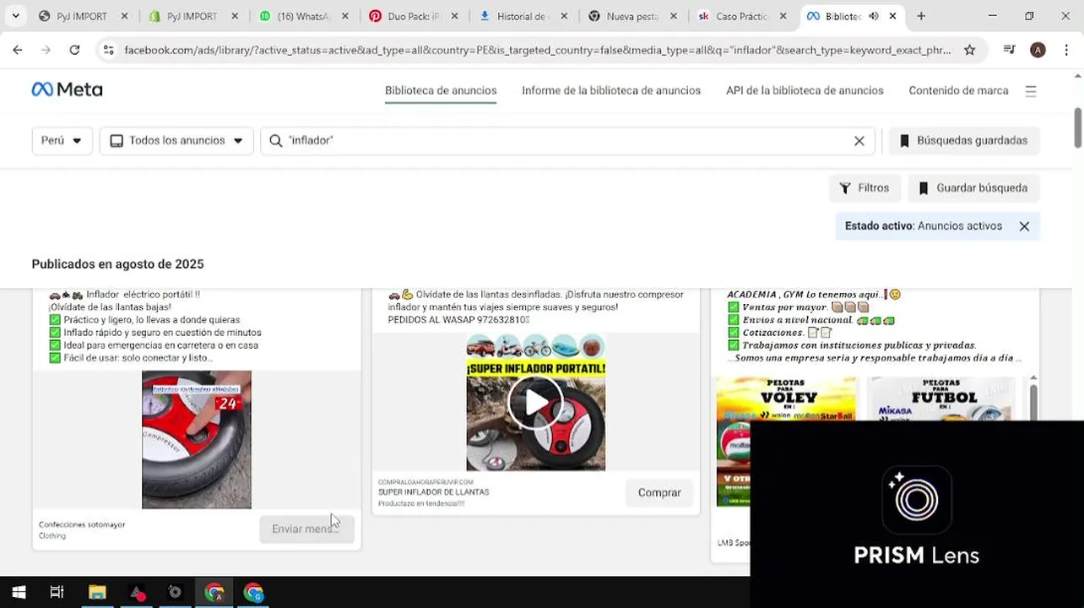Open the Pelotas para Futbol image
1084x608 pixels.
tap(944, 399)
